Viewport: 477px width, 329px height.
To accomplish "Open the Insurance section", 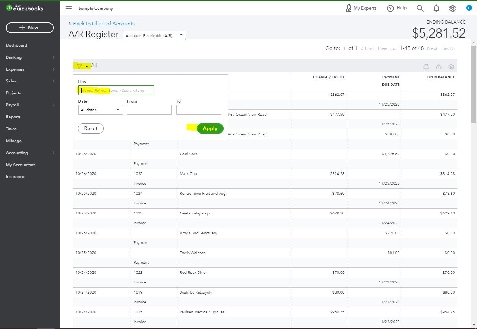I will point(15,176).
